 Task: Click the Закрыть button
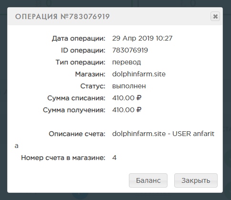pyautogui.click(x=196, y=180)
